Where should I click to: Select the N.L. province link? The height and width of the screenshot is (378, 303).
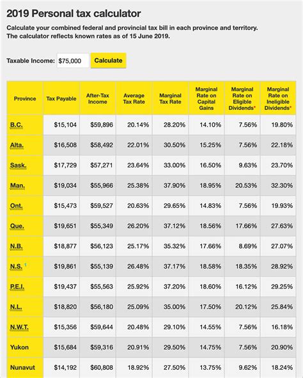point(16,307)
